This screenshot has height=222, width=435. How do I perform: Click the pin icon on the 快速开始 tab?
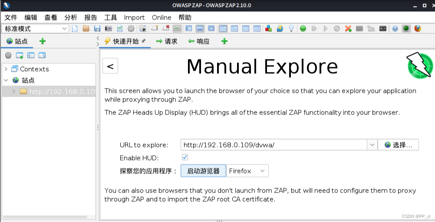tap(143, 41)
